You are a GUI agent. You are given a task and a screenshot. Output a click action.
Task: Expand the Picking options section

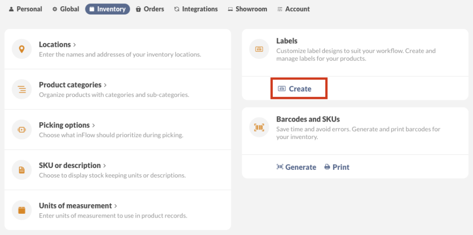click(x=94, y=125)
